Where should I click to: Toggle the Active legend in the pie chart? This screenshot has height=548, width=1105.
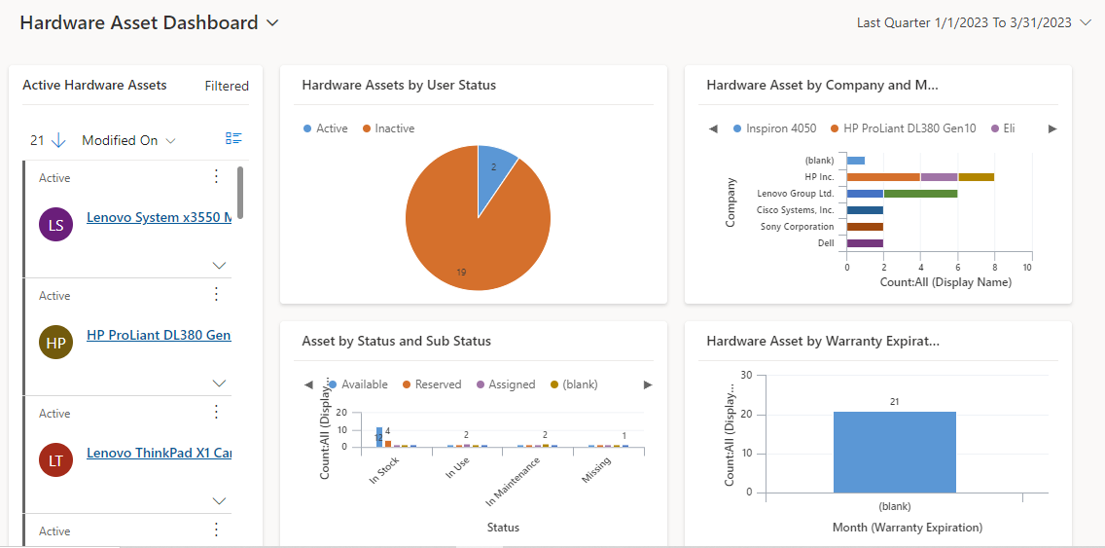point(326,128)
